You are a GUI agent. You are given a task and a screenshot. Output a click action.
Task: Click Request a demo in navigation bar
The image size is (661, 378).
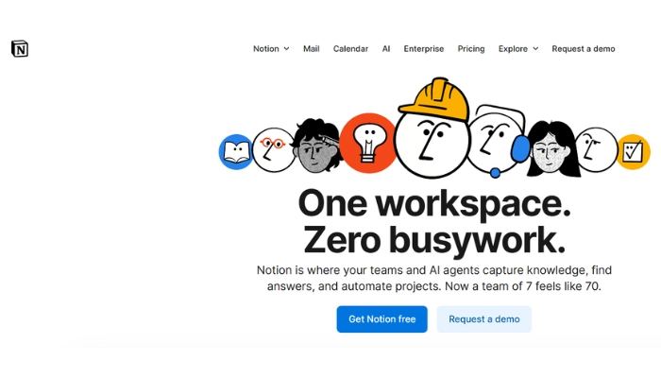(x=584, y=49)
